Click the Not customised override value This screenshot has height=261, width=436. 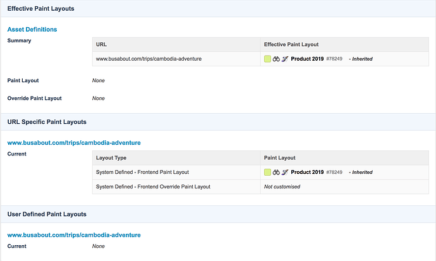click(281, 186)
